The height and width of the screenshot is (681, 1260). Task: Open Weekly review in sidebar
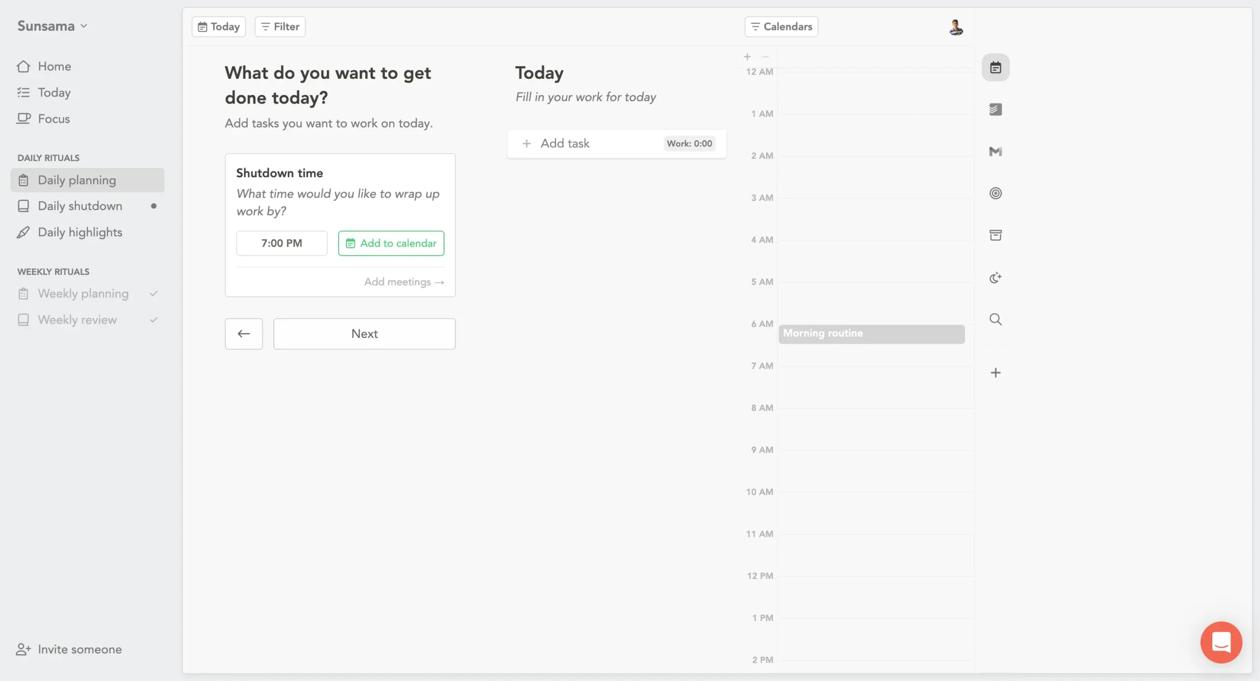(x=77, y=320)
